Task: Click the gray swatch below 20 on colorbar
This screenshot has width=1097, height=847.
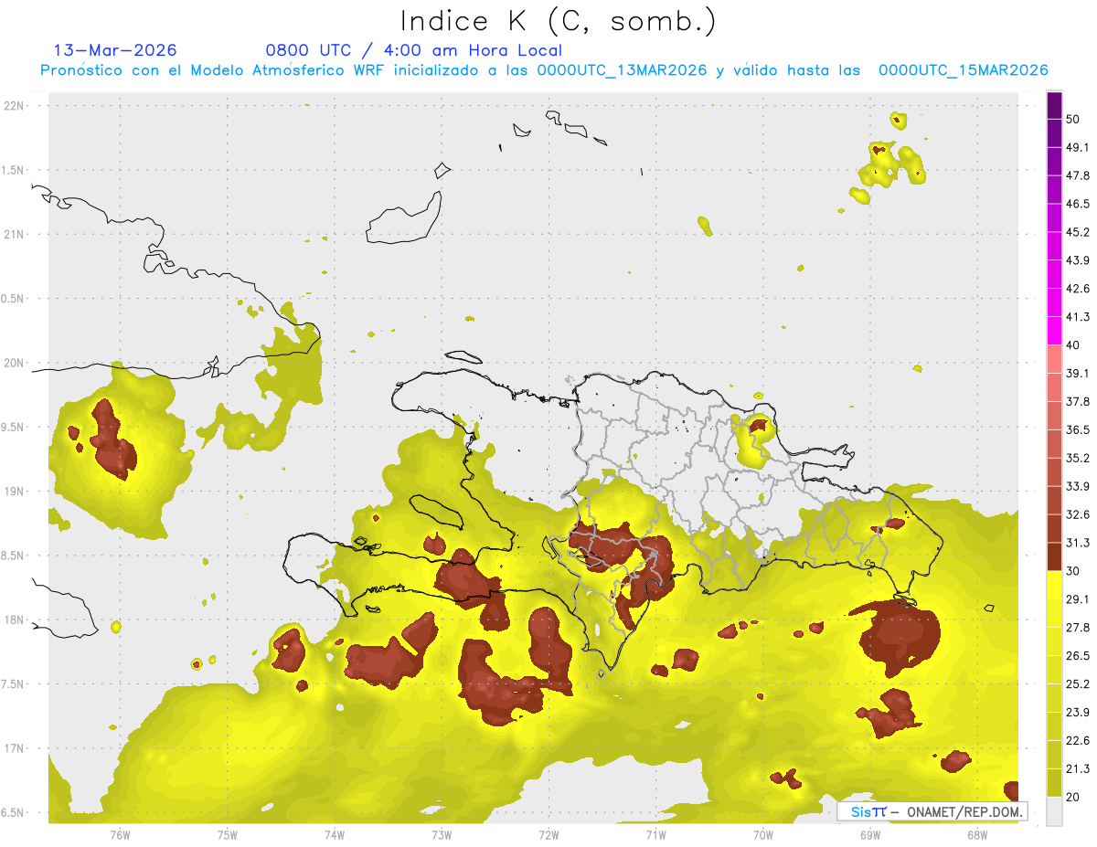Action: pos(1055,810)
